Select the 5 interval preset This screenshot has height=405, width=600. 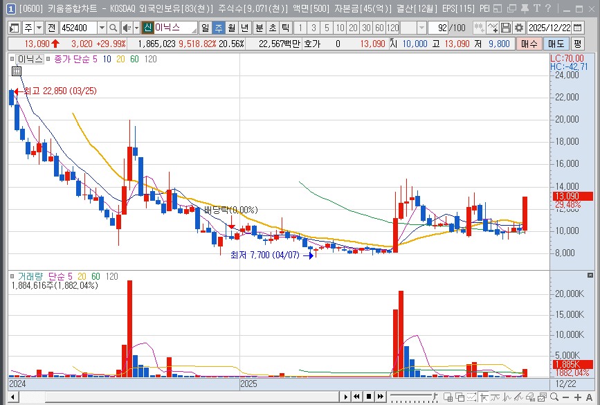pyautogui.click(x=327, y=28)
